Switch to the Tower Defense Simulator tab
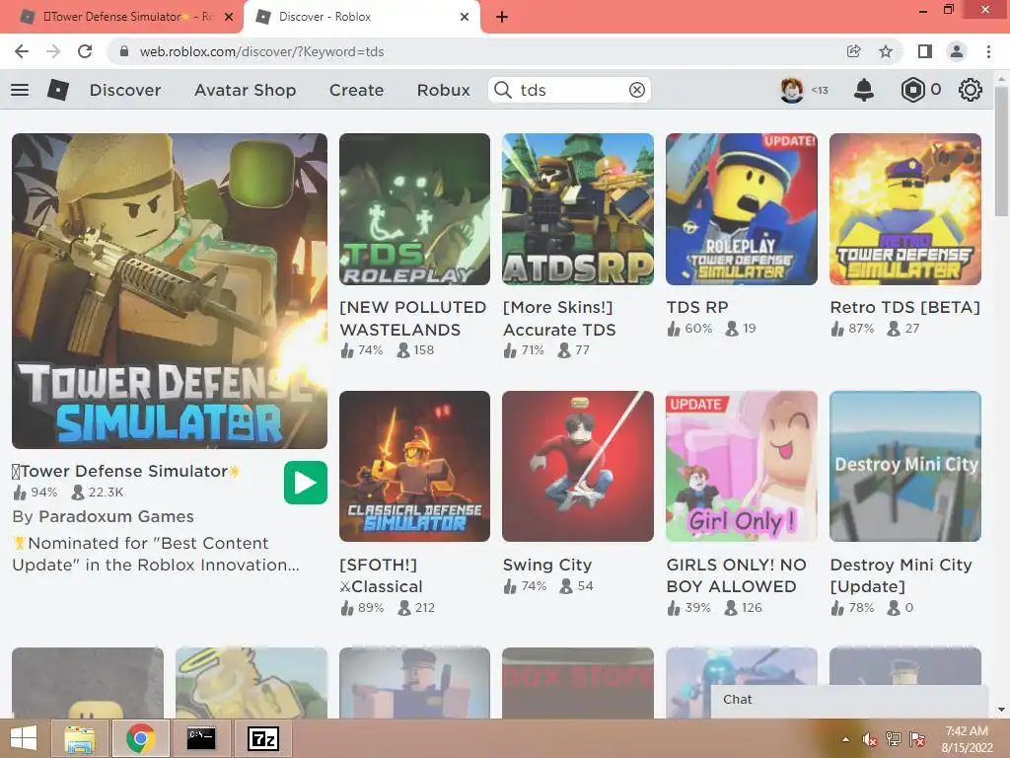 121,17
